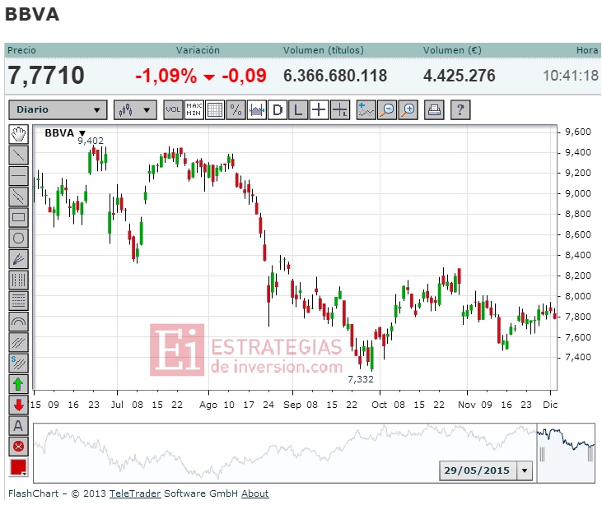
Task: Open the TeleTrader link
Action: 135,493
